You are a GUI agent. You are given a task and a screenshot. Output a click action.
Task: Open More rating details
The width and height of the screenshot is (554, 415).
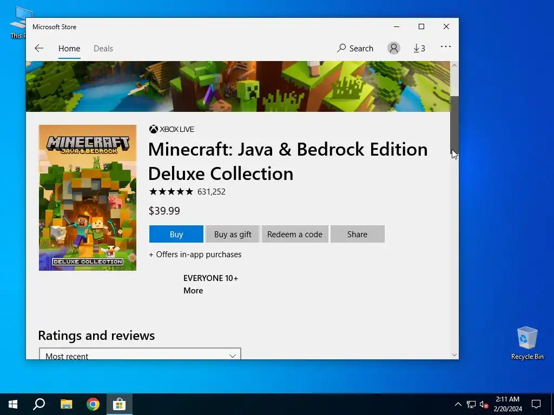pyautogui.click(x=193, y=290)
